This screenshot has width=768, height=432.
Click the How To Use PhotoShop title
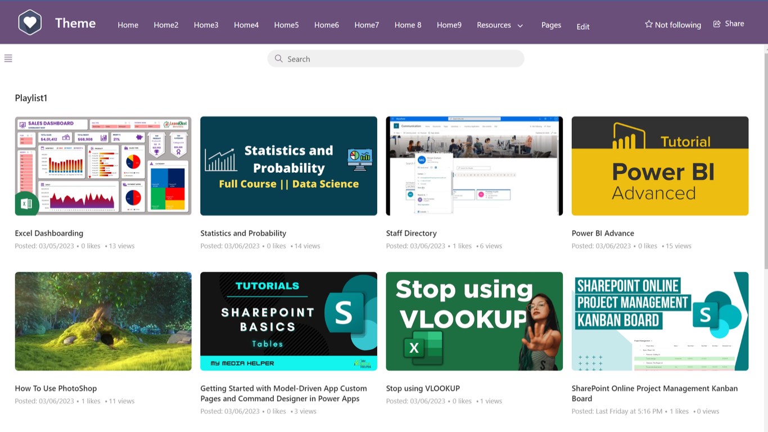coord(56,388)
